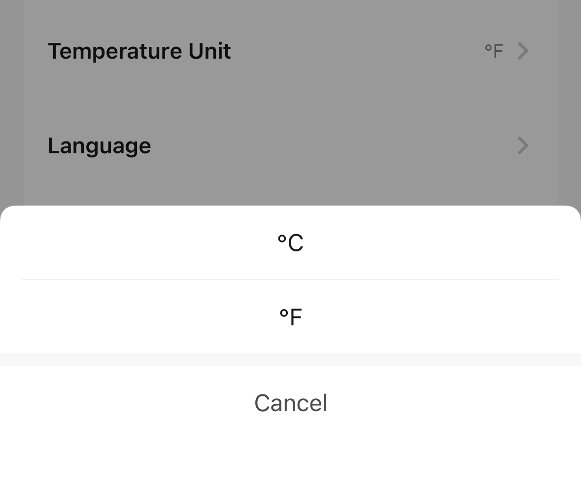Select the °C option in the sheet
The height and width of the screenshot is (490, 581).
pos(290,243)
